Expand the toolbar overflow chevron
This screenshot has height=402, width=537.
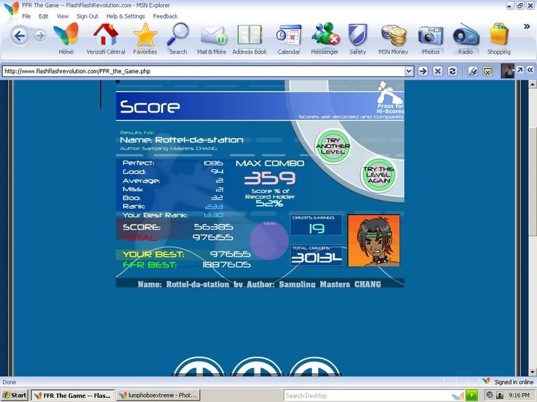point(526,27)
